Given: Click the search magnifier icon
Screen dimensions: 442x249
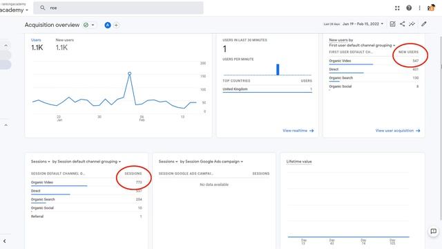Looking at the screenshot, I should point(43,8).
